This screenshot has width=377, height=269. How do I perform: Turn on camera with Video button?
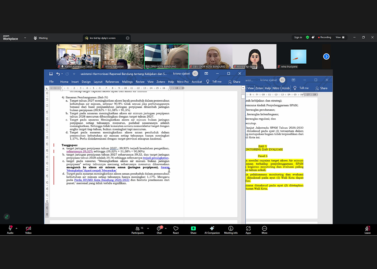[x=28, y=228]
